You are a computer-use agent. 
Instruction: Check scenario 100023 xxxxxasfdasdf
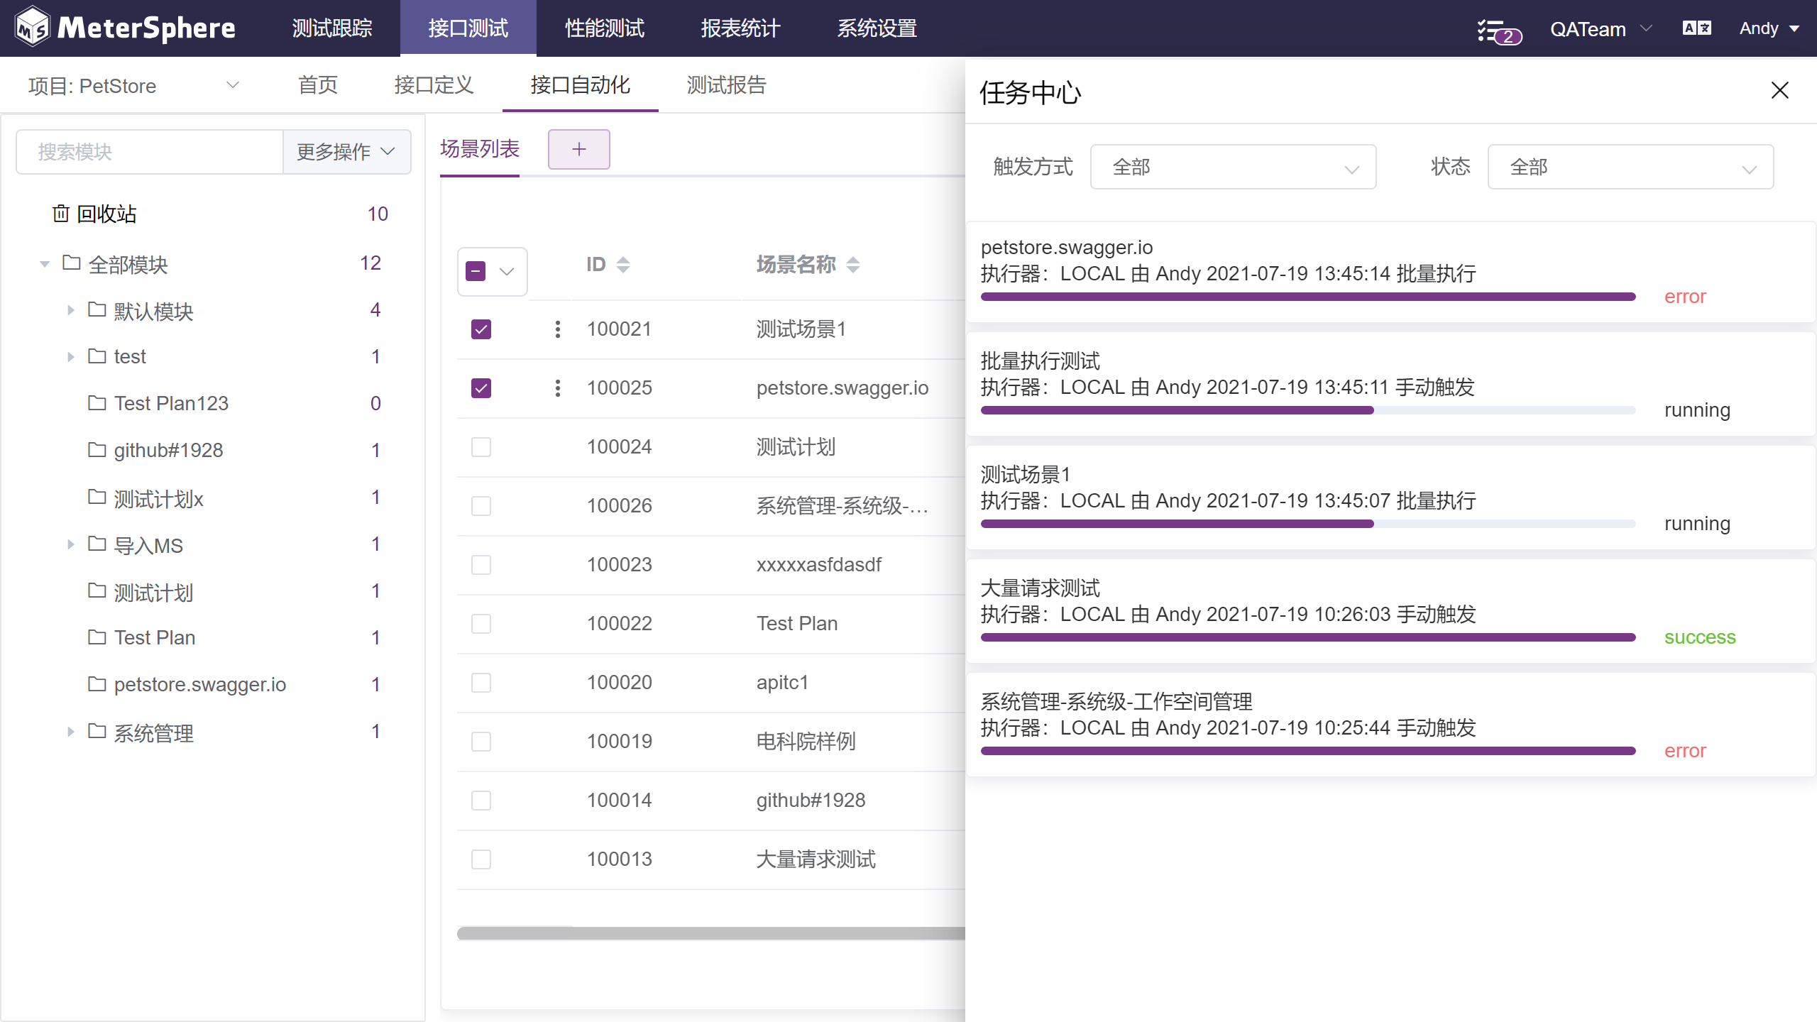(481, 565)
